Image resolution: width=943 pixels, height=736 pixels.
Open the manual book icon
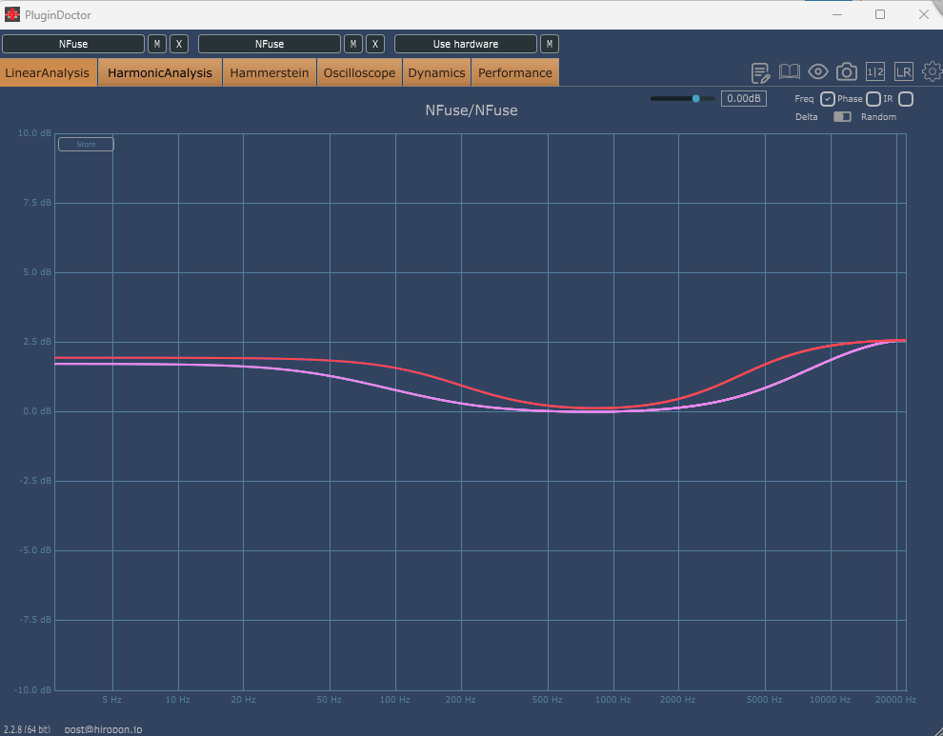click(789, 72)
